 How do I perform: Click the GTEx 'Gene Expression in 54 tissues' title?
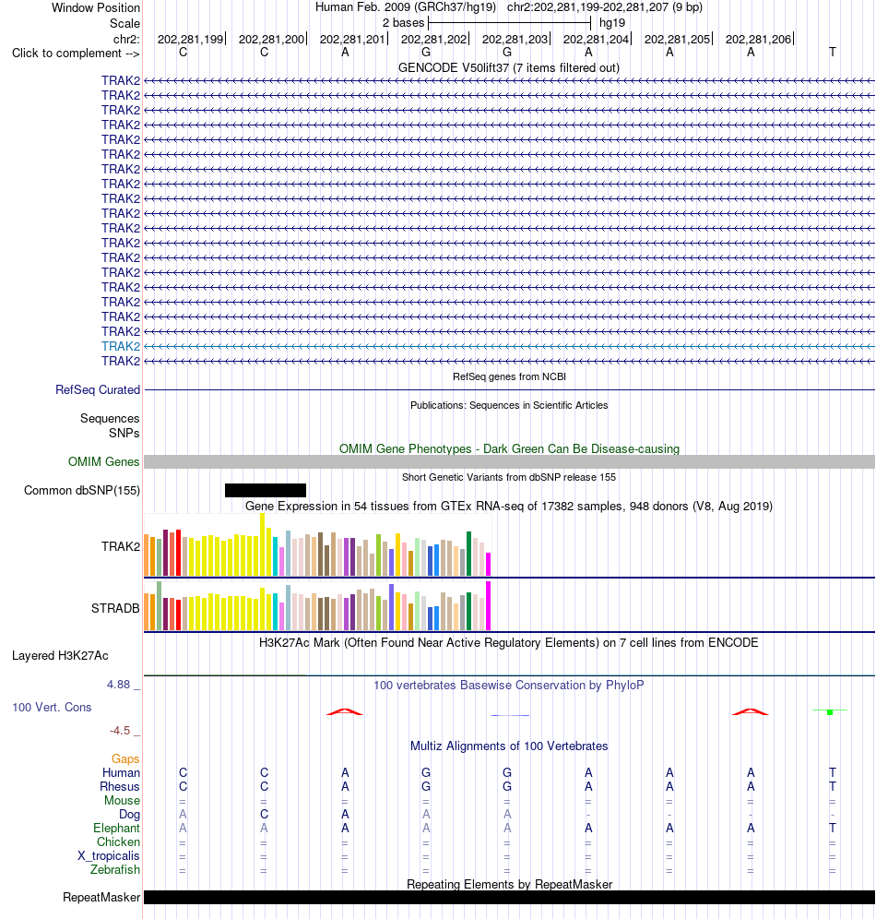click(x=509, y=507)
